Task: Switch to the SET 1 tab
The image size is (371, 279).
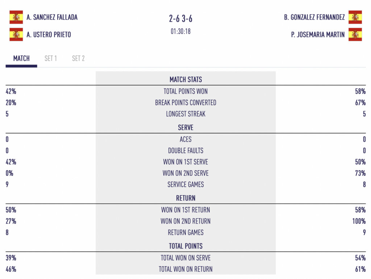Action: [x=51, y=58]
